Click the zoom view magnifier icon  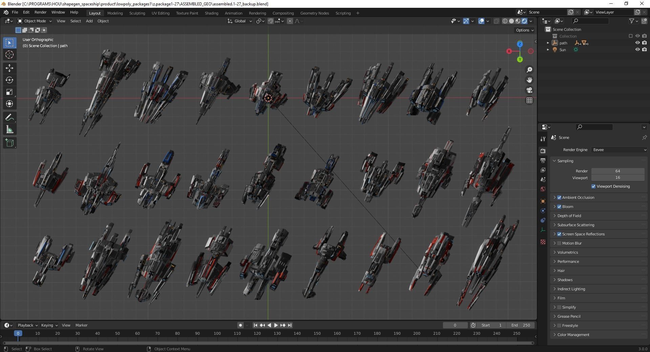pyautogui.click(x=529, y=70)
